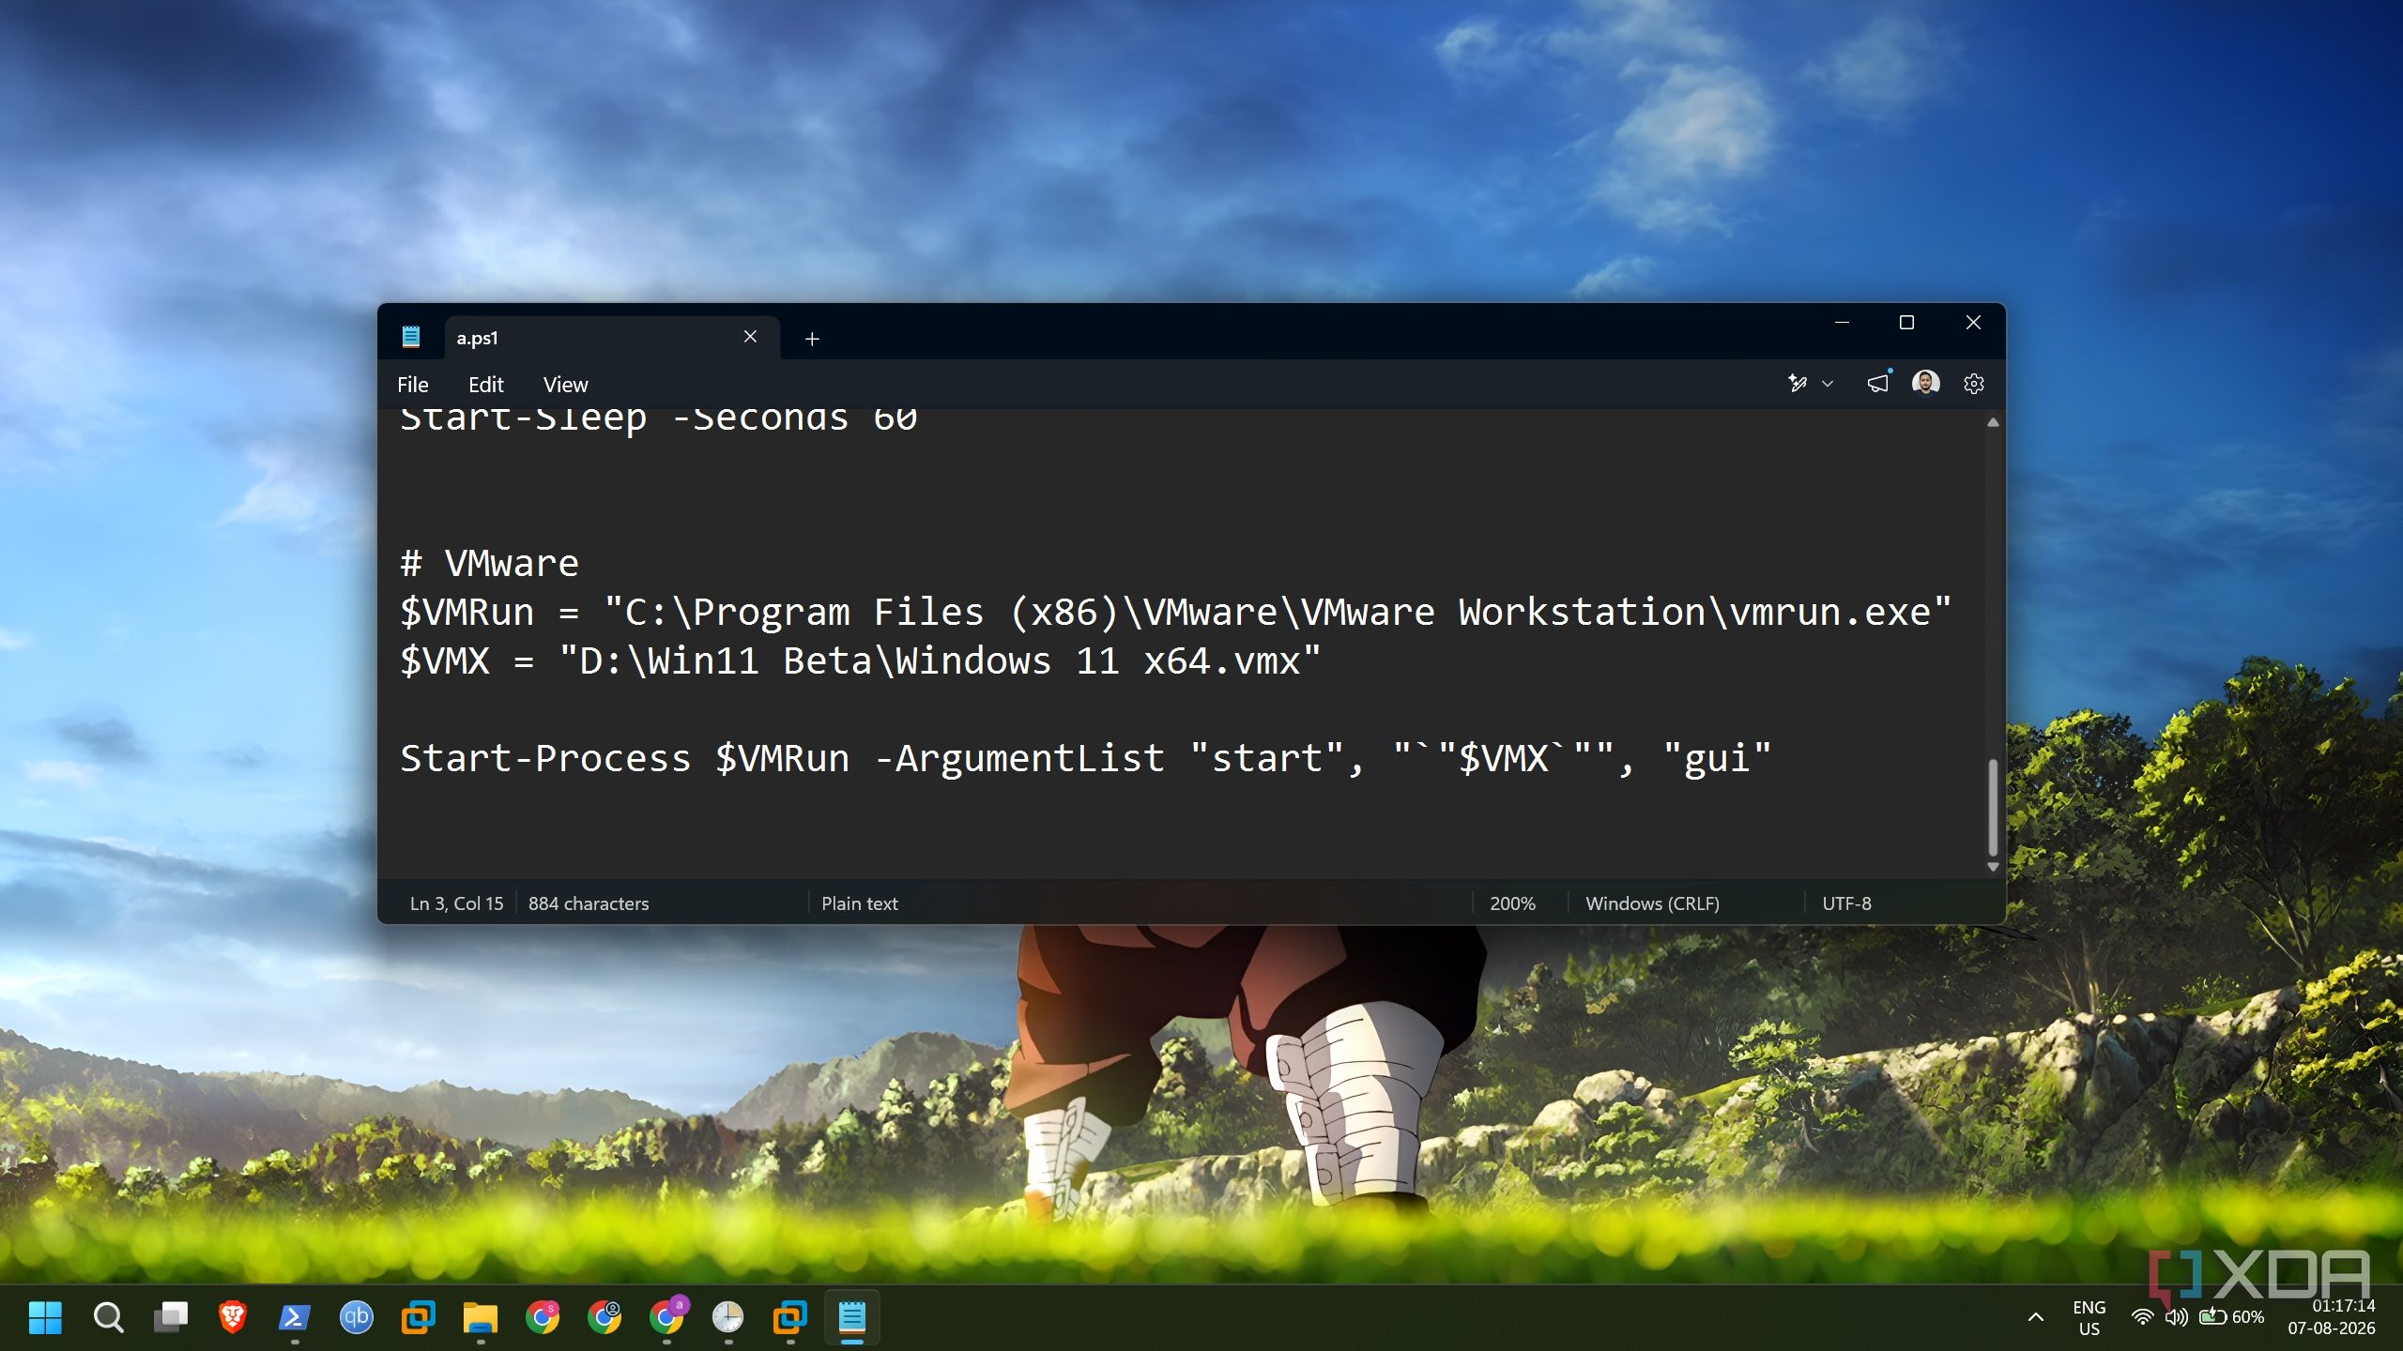
Task: Click the volume speaker tray icon
Action: pos(2176,1317)
